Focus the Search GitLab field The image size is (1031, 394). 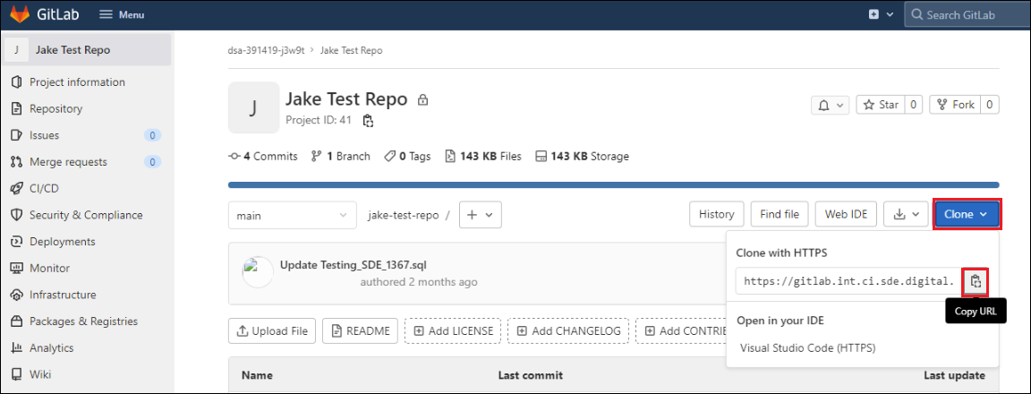point(967,14)
